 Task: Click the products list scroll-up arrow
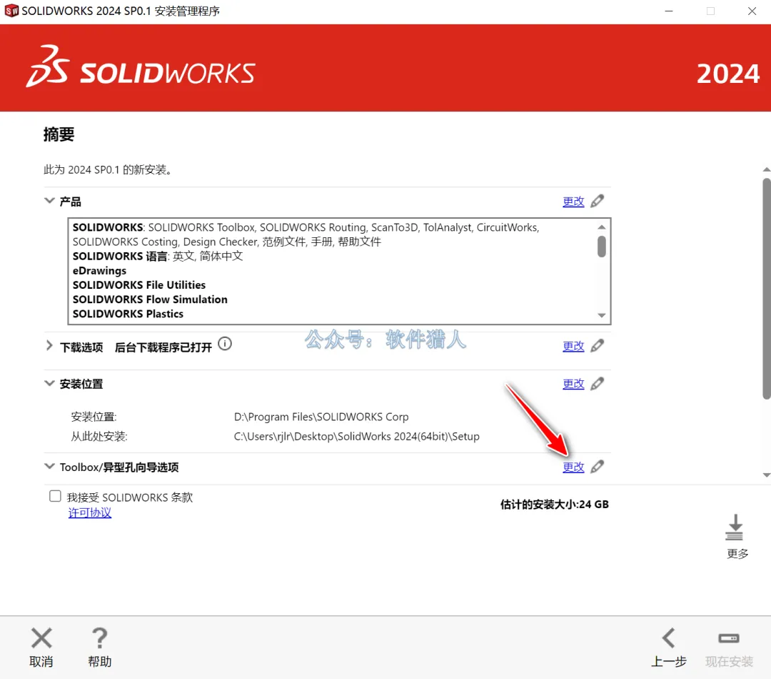pos(601,227)
